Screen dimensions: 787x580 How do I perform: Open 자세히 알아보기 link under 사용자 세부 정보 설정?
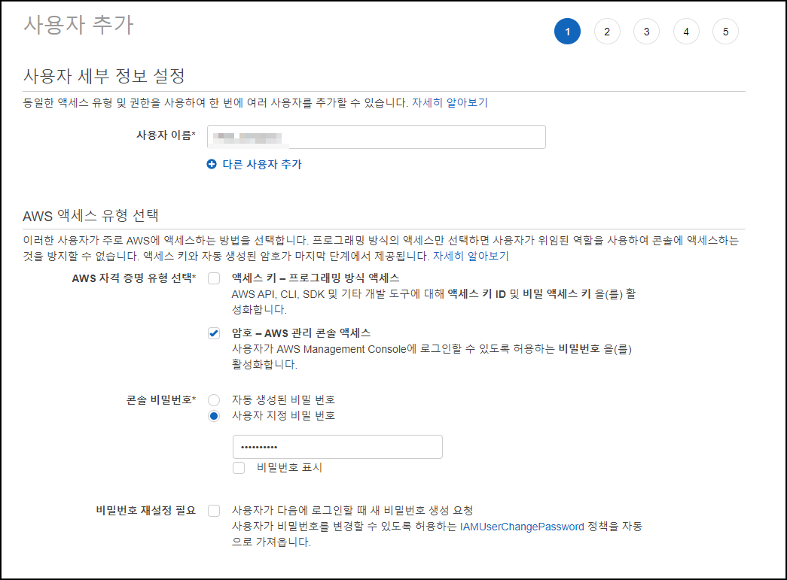tap(450, 103)
